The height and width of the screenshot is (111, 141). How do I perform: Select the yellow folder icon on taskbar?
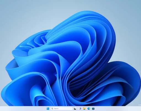click(84, 109)
